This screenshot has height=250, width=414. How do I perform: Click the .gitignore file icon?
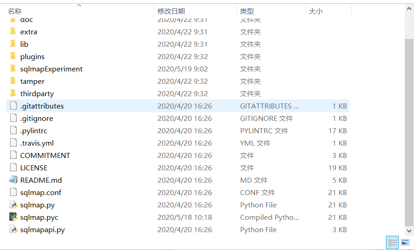(x=13, y=118)
